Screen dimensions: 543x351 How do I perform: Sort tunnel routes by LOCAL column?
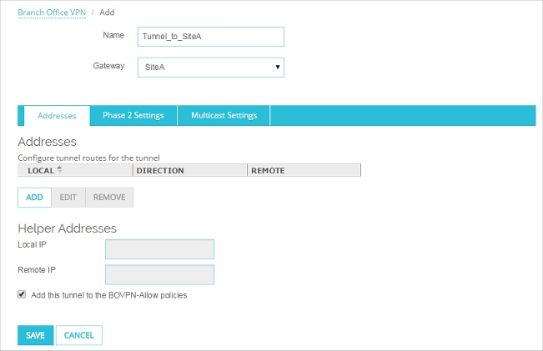pyautogui.click(x=75, y=170)
